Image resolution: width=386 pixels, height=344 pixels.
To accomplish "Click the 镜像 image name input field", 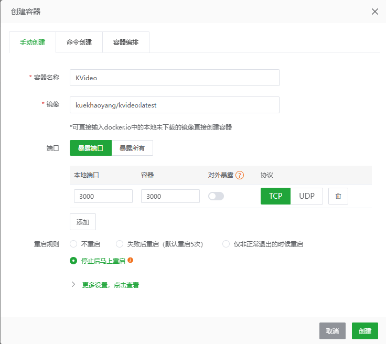I will coord(174,105).
